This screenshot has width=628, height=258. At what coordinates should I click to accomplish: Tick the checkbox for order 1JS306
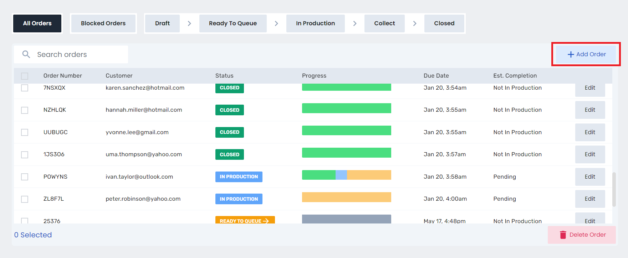click(x=25, y=154)
